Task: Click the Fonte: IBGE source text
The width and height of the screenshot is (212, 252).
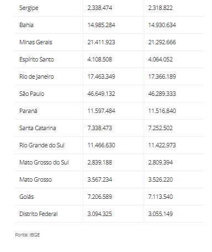Action: click(x=28, y=235)
